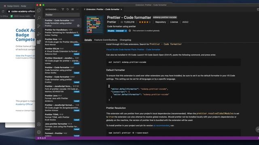
Task: Click the Prettier Resolution heading
Action: tap(116, 108)
